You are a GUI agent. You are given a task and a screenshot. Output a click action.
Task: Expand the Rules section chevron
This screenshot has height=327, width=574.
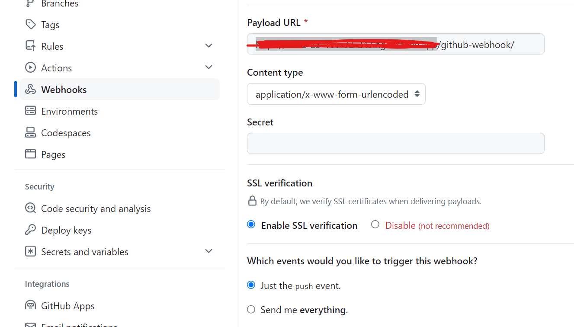click(x=208, y=46)
